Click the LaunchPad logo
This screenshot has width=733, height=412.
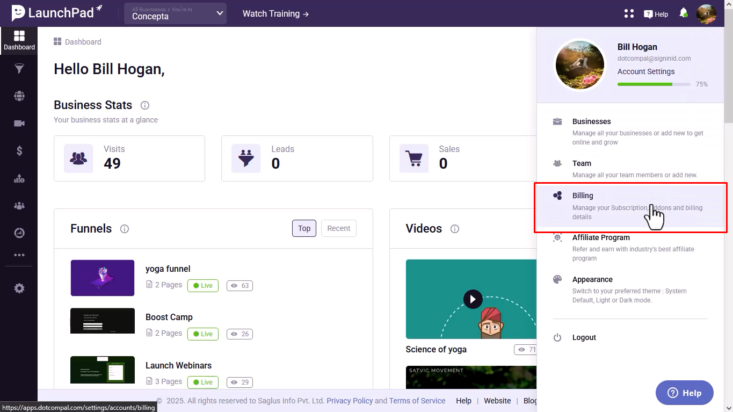(x=56, y=13)
